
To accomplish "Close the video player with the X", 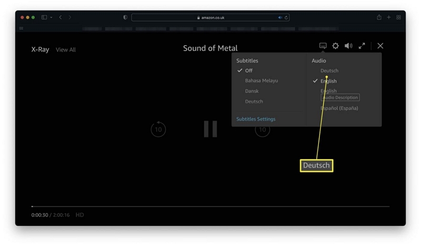I will point(380,46).
